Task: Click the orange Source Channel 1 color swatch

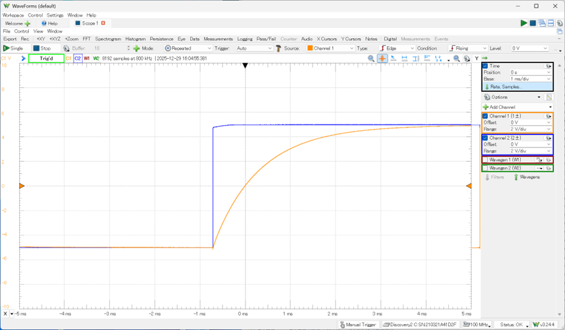Action: [x=310, y=48]
